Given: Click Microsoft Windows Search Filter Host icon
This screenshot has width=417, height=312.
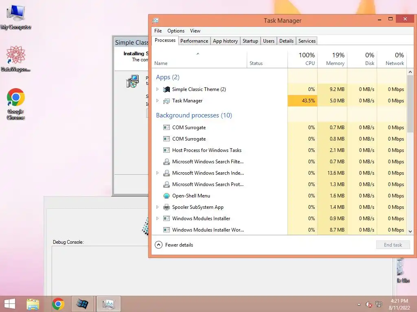Looking at the screenshot, I should pyautogui.click(x=167, y=162).
